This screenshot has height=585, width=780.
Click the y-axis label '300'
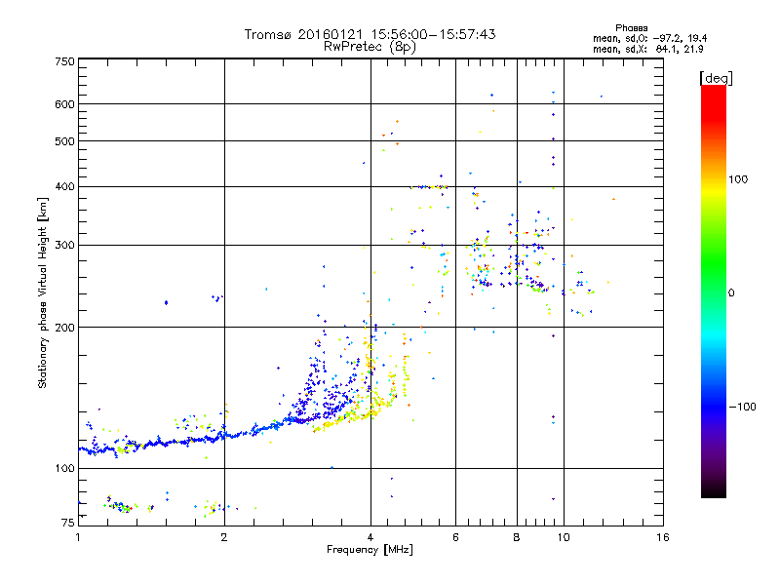(x=64, y=246)
